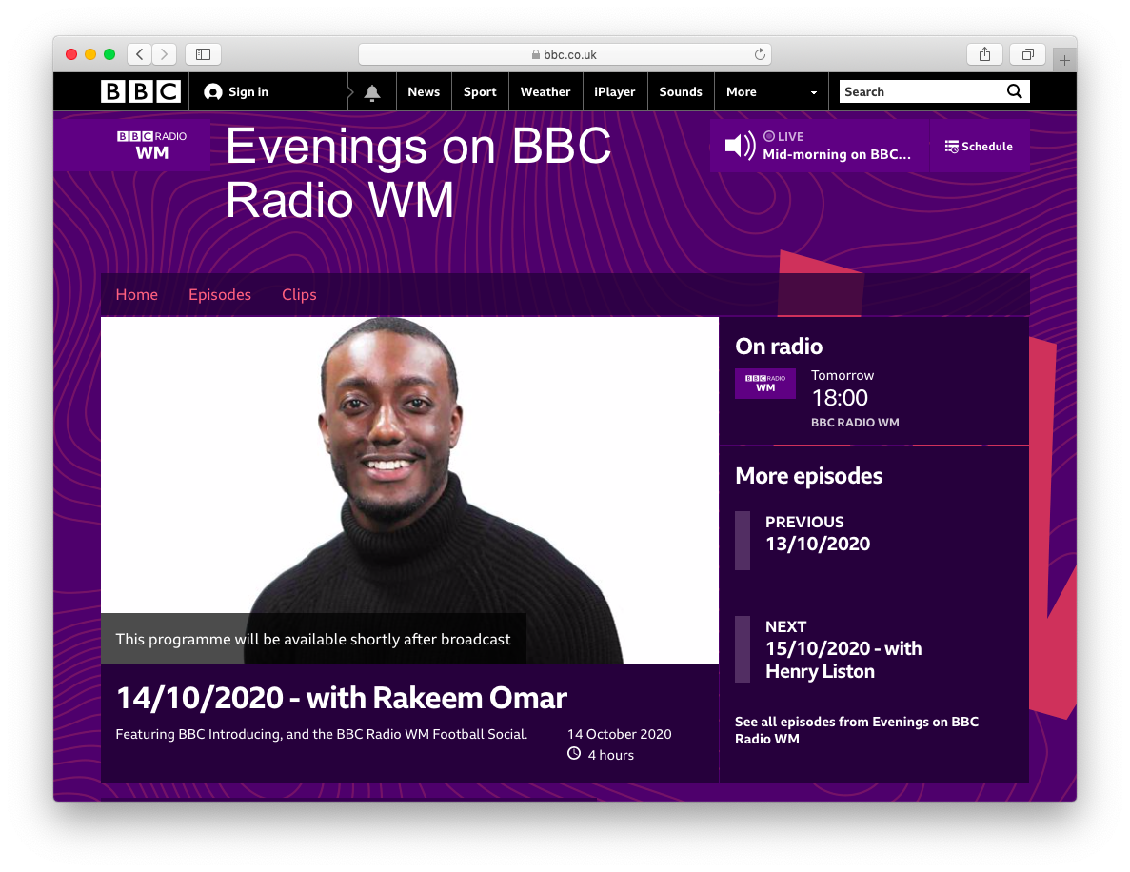Click bbc.co.uk address bar

(x=565, y=54)
